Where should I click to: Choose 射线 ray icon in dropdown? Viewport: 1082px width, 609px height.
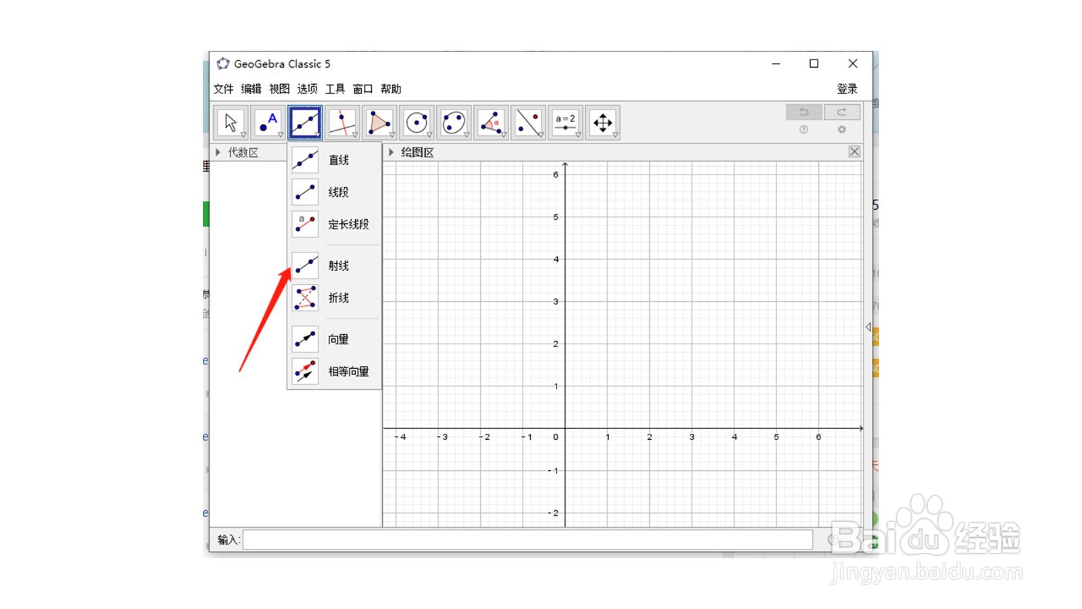pyautogui.click(x=305, y=265)
